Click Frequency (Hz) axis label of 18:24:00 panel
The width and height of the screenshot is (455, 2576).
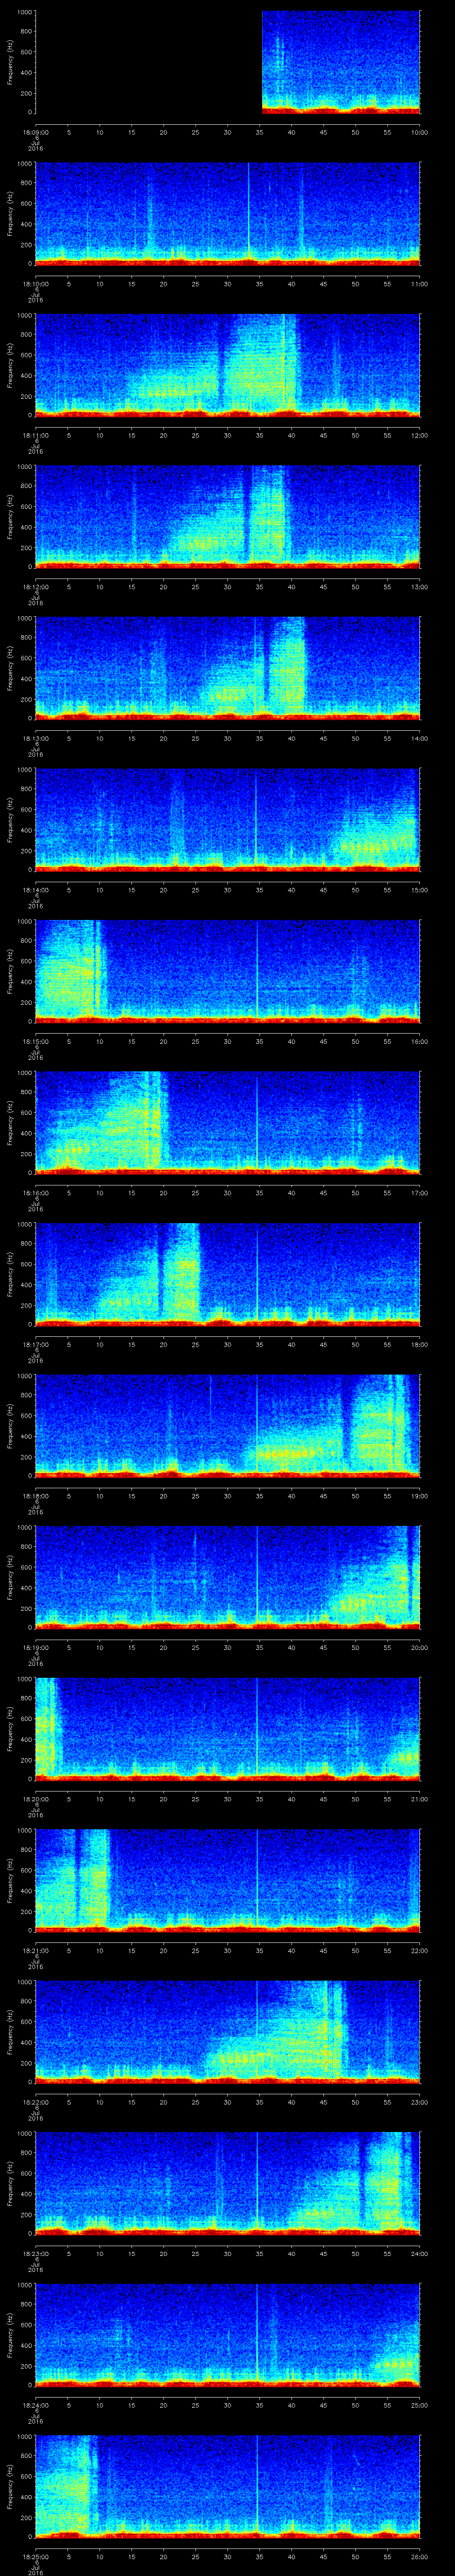point(10,2334)
